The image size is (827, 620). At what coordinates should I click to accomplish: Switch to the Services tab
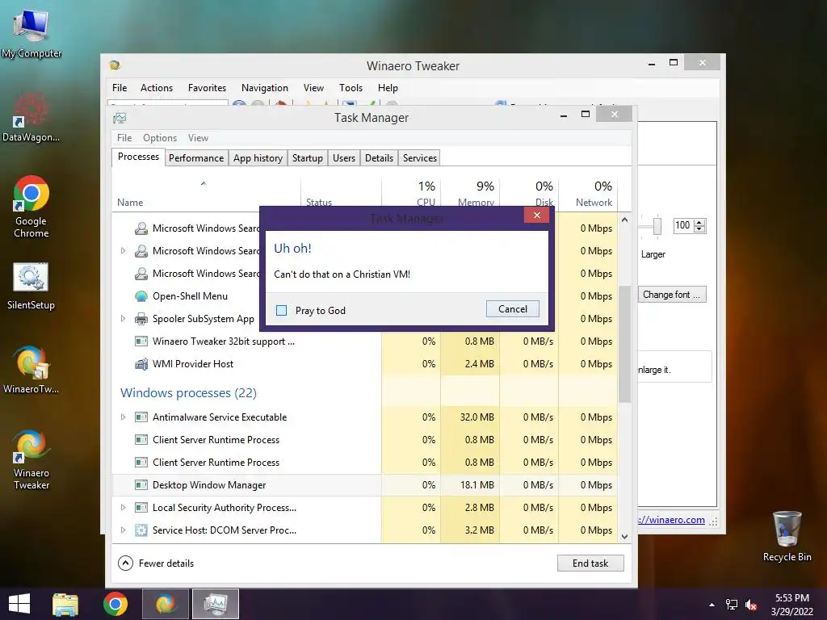(x=420, y=158)
